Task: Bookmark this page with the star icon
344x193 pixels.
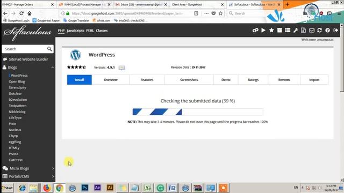Action: [x=221, y=13]
